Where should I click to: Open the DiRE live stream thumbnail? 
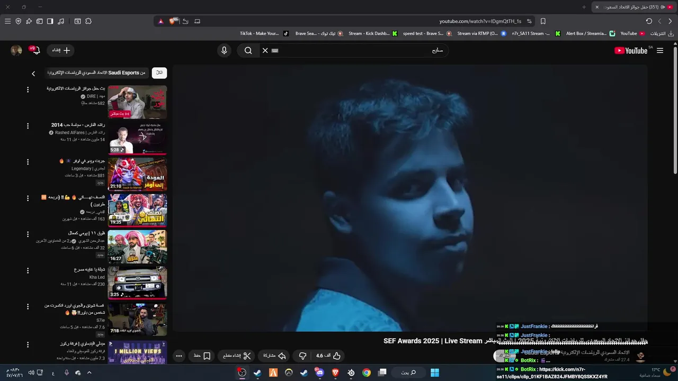tap(137, 102)
